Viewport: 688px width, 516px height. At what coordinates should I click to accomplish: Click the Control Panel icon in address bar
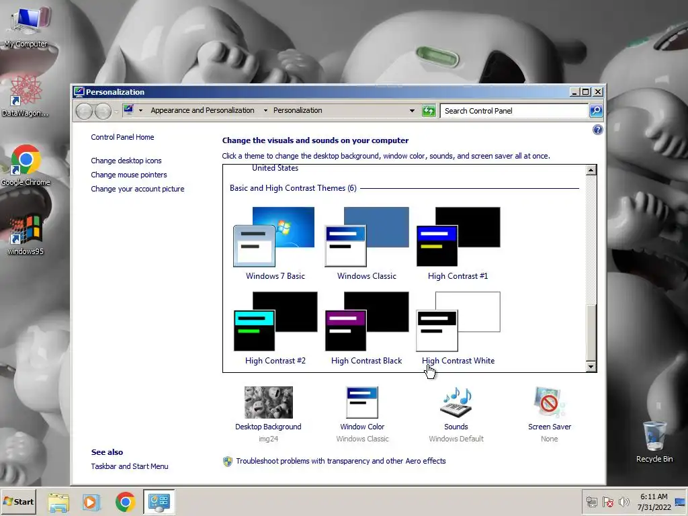tap(128, 110)
